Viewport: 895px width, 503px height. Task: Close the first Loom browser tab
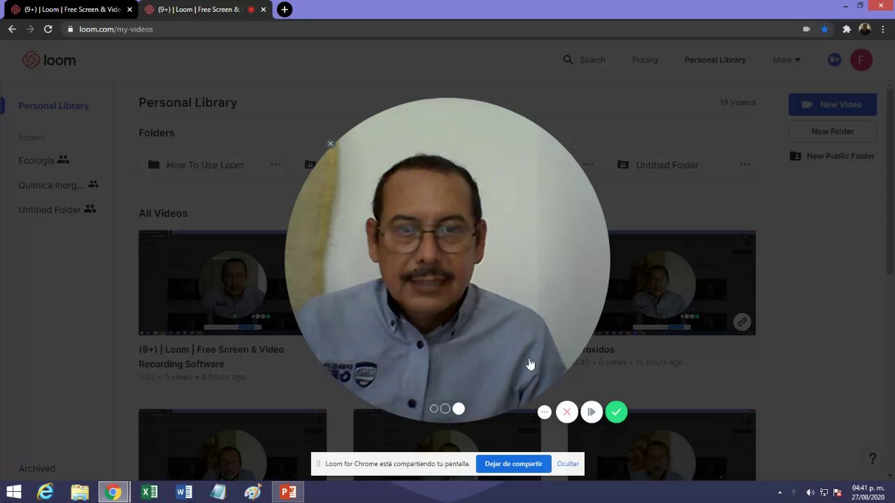click(129, 10)
